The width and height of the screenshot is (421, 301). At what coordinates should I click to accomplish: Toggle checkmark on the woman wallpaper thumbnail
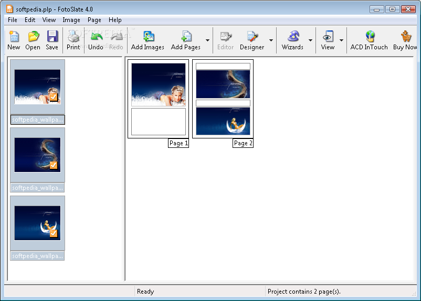point(54,97)
